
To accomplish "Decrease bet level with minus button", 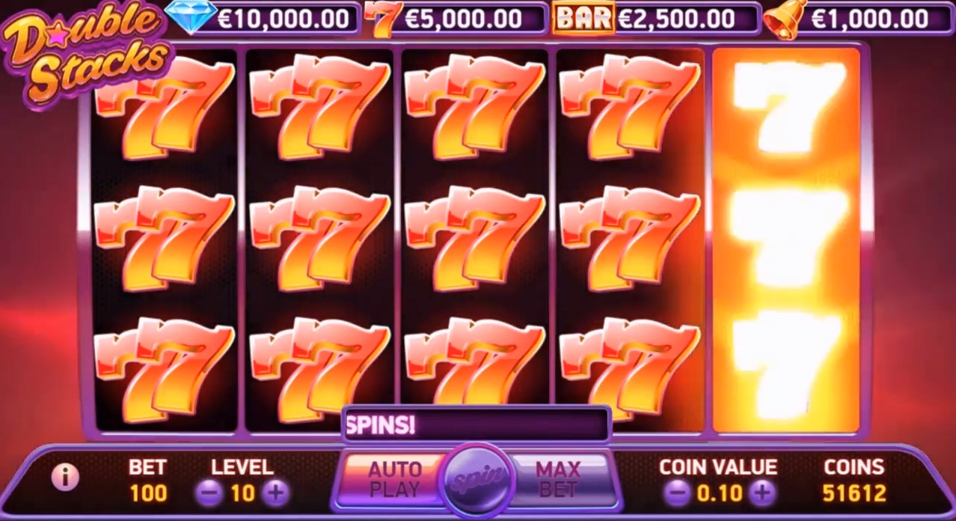I will click(209, 493).
